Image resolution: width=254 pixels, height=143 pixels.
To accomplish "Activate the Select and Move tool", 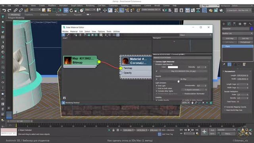I will point(66,10).
